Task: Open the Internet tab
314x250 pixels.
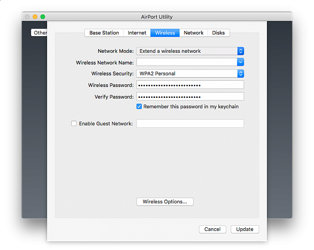Action: coord(137,33)
